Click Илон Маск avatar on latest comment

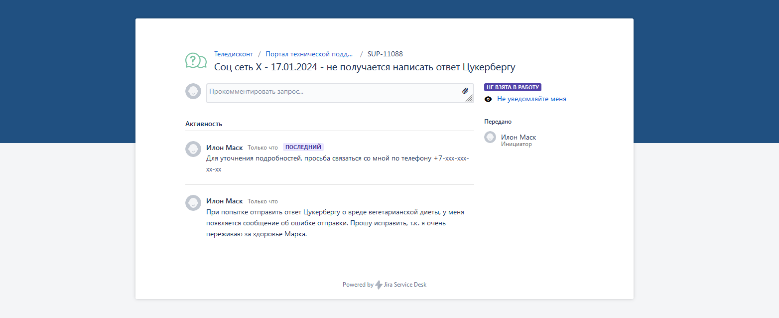tap(193, 149)
